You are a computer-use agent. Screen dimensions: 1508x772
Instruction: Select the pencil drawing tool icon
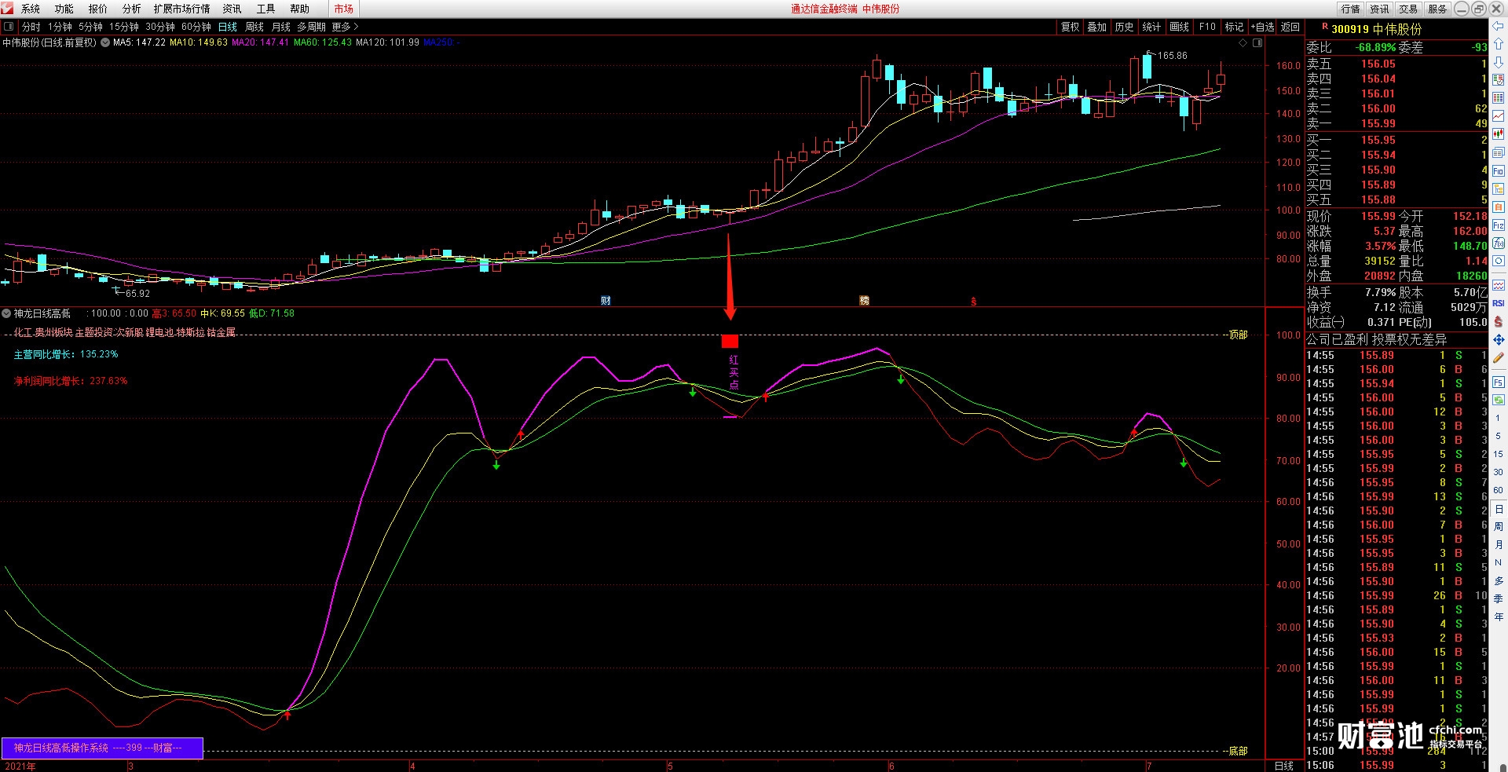point(1499,357)
